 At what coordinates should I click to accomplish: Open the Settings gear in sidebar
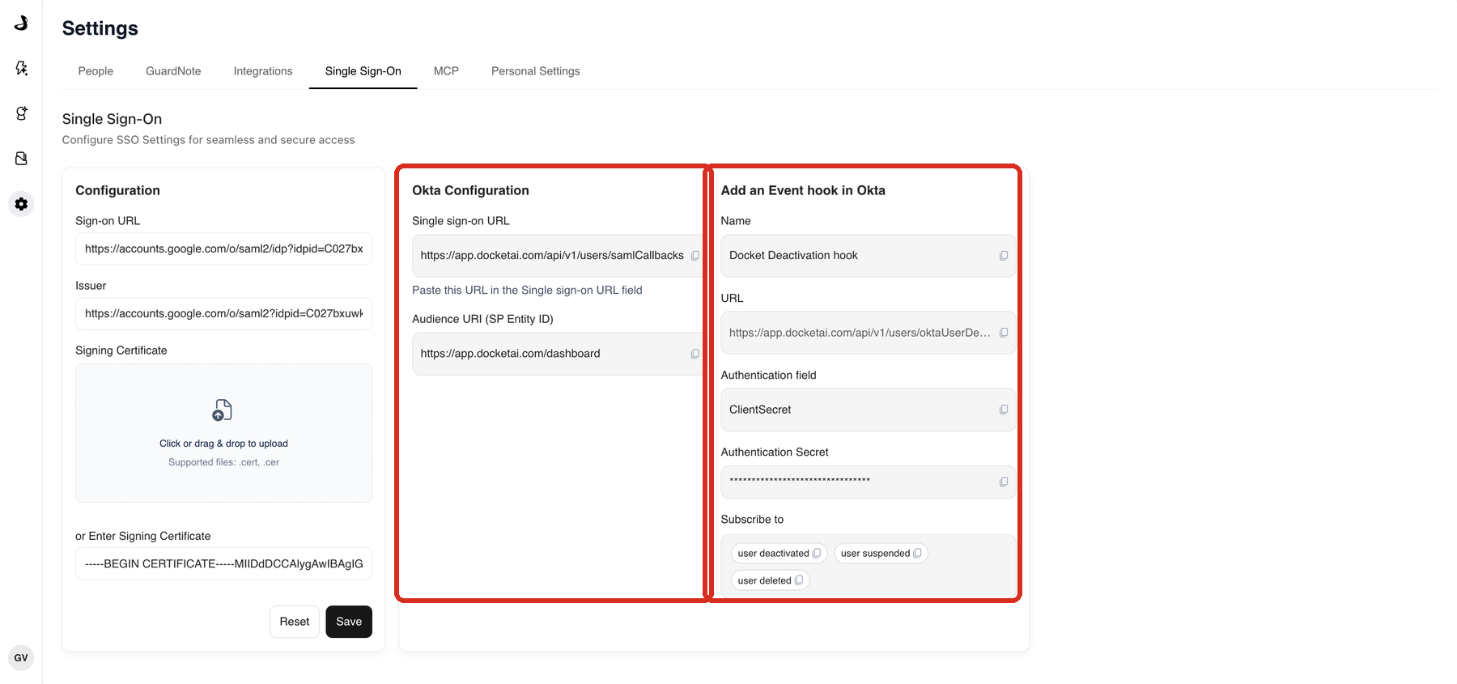pyautogui.click(x=21, y=204)
